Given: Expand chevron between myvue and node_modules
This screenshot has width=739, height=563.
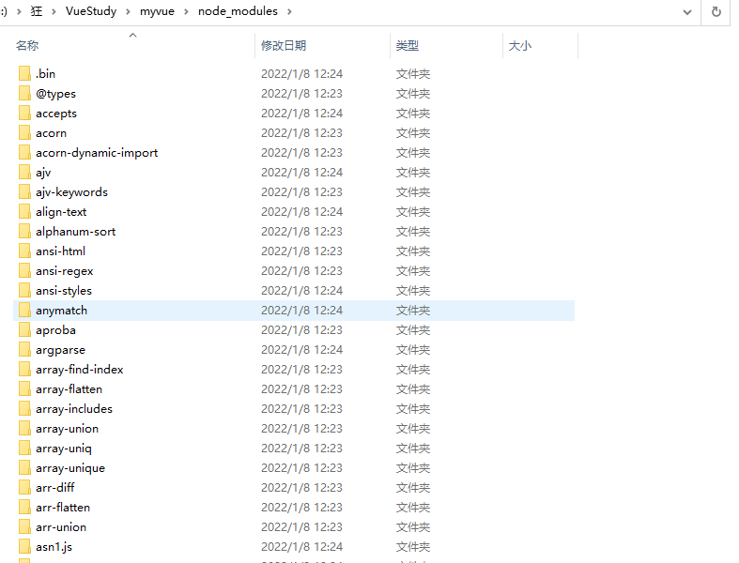Looking at the screenshot, I should (186, 11).
